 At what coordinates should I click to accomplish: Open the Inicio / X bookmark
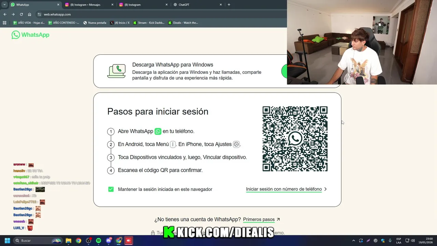[119, 23]
